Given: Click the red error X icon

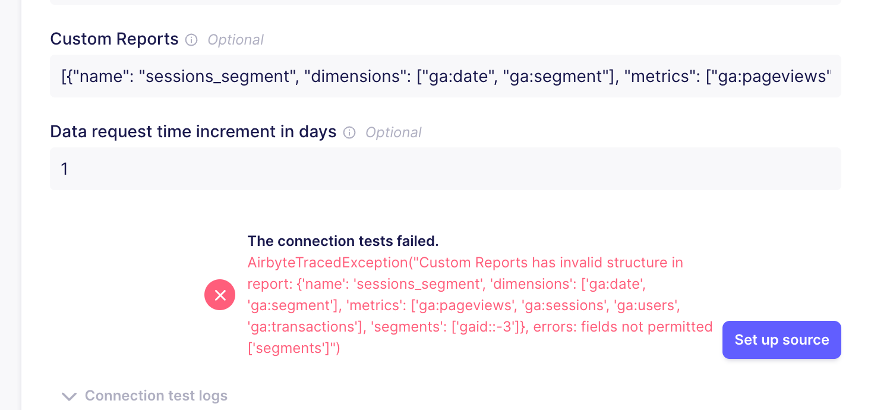Looking at the screenshot, I should pos(220,295).
